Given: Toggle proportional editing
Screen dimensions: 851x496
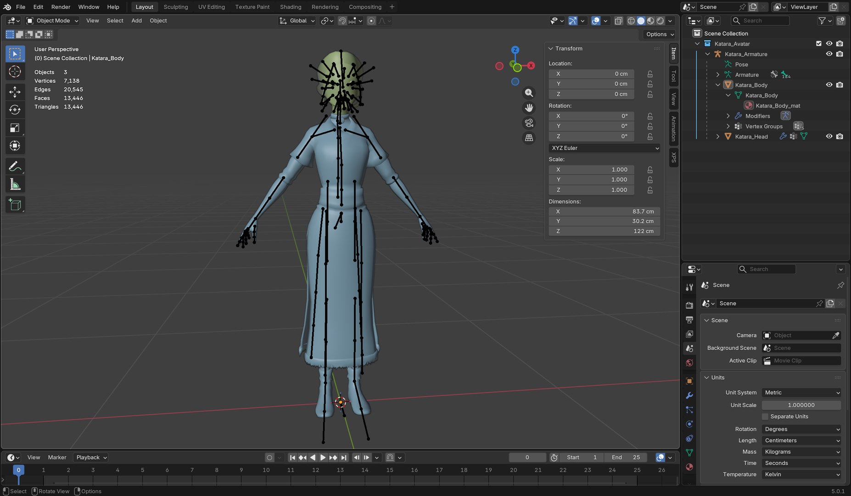Looking at the screenshot, I should point(371,21).
